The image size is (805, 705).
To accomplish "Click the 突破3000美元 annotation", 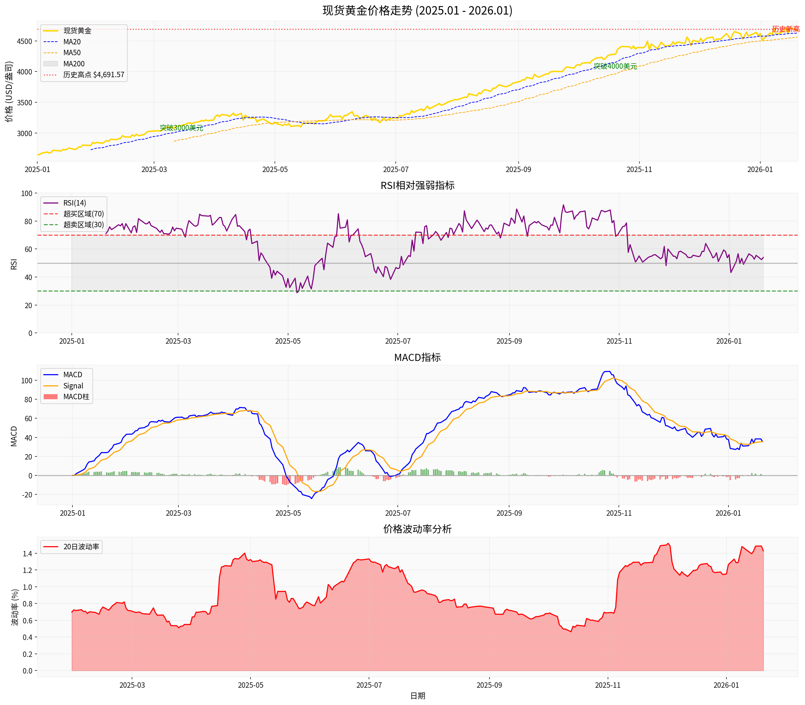I will (x=181, y=128).
